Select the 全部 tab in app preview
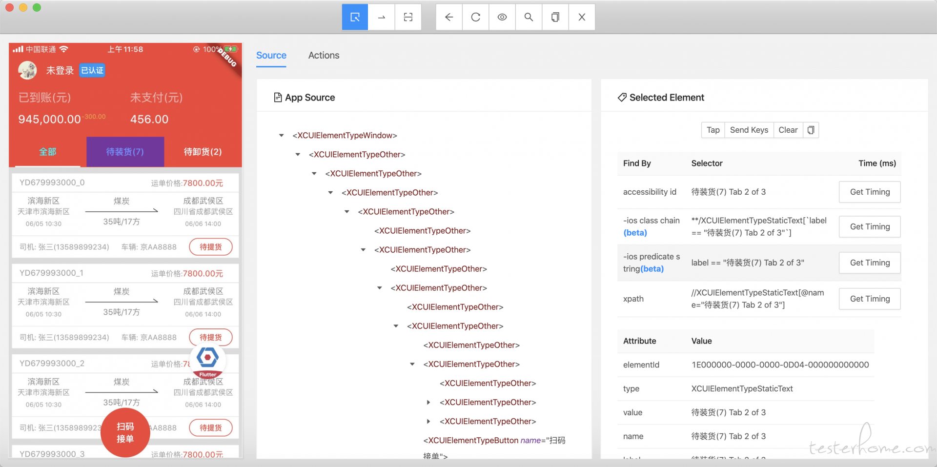This screenshot has height=467, width=937. tap(48, 152)
